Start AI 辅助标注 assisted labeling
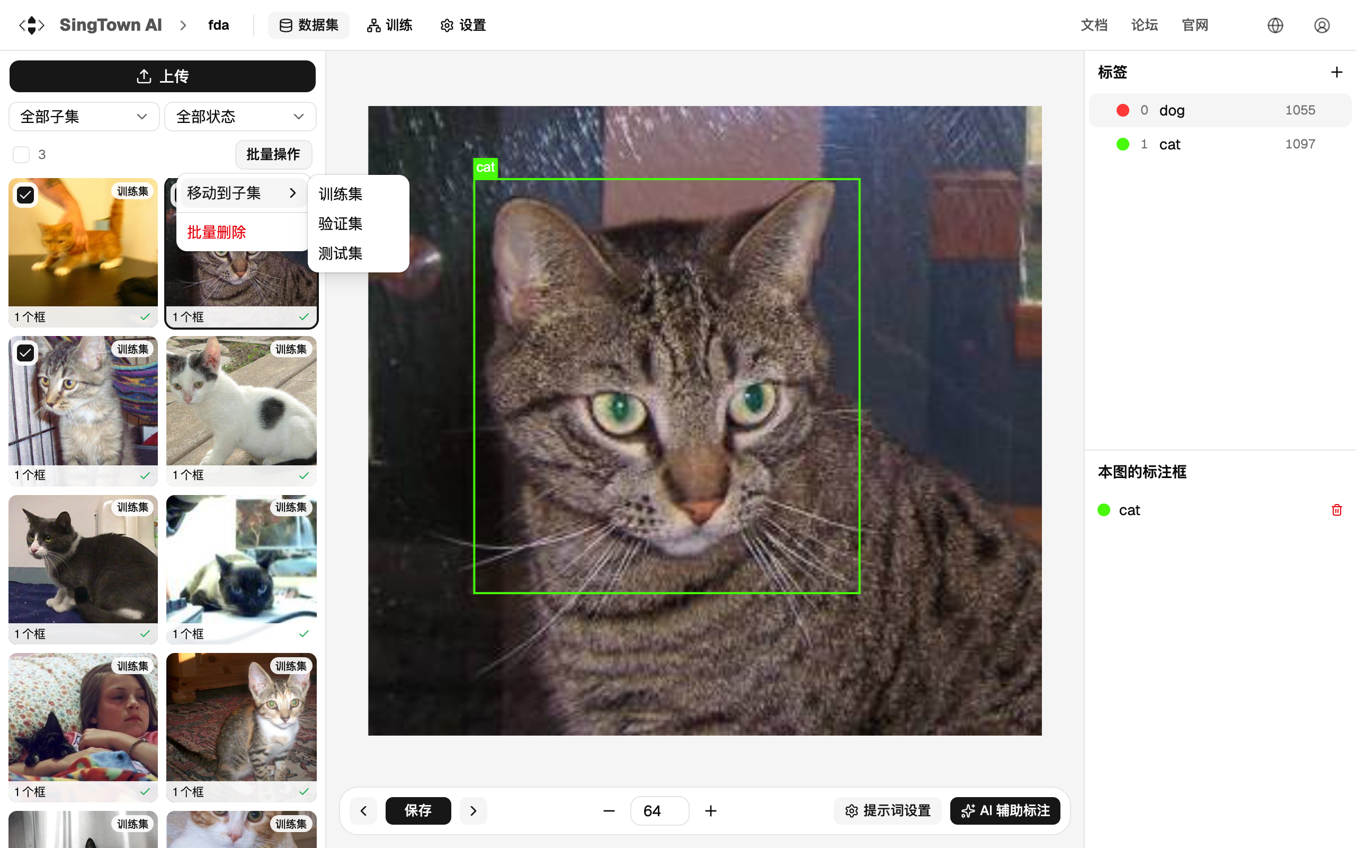The height and width of the screenshot is (848, 1356). coord(1005,810)
